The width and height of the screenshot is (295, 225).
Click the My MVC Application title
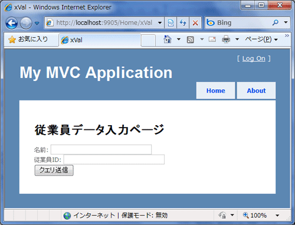[96, 73]
